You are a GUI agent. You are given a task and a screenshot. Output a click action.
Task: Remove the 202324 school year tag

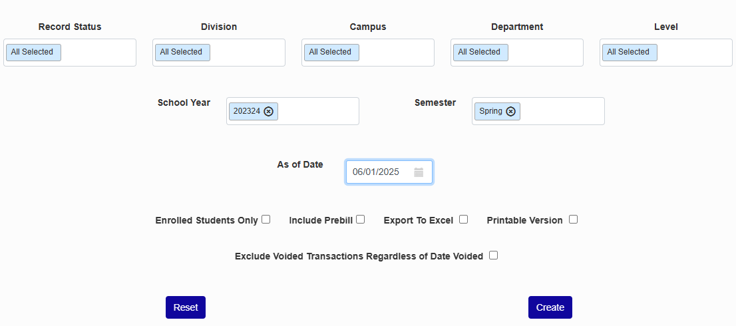pyautogui.click(x=268, y=112)
